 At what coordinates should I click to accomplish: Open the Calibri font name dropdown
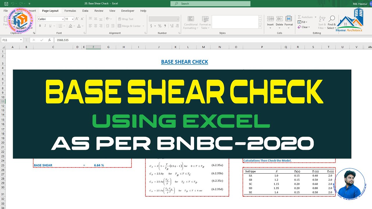point(63,19)
